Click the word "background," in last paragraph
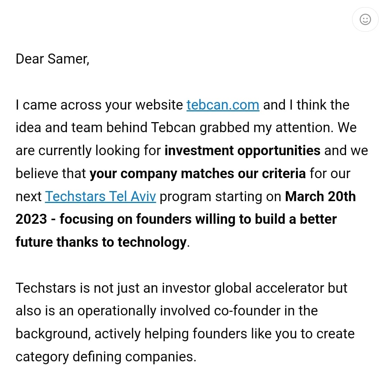Viewport: 388px width, 384px height. click(53, 334)
